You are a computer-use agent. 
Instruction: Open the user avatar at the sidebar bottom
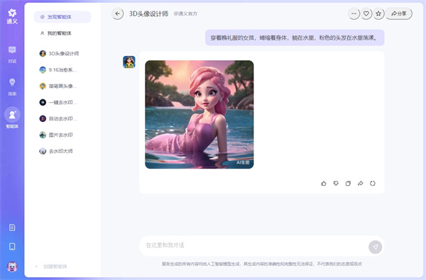tap(12, 267)
